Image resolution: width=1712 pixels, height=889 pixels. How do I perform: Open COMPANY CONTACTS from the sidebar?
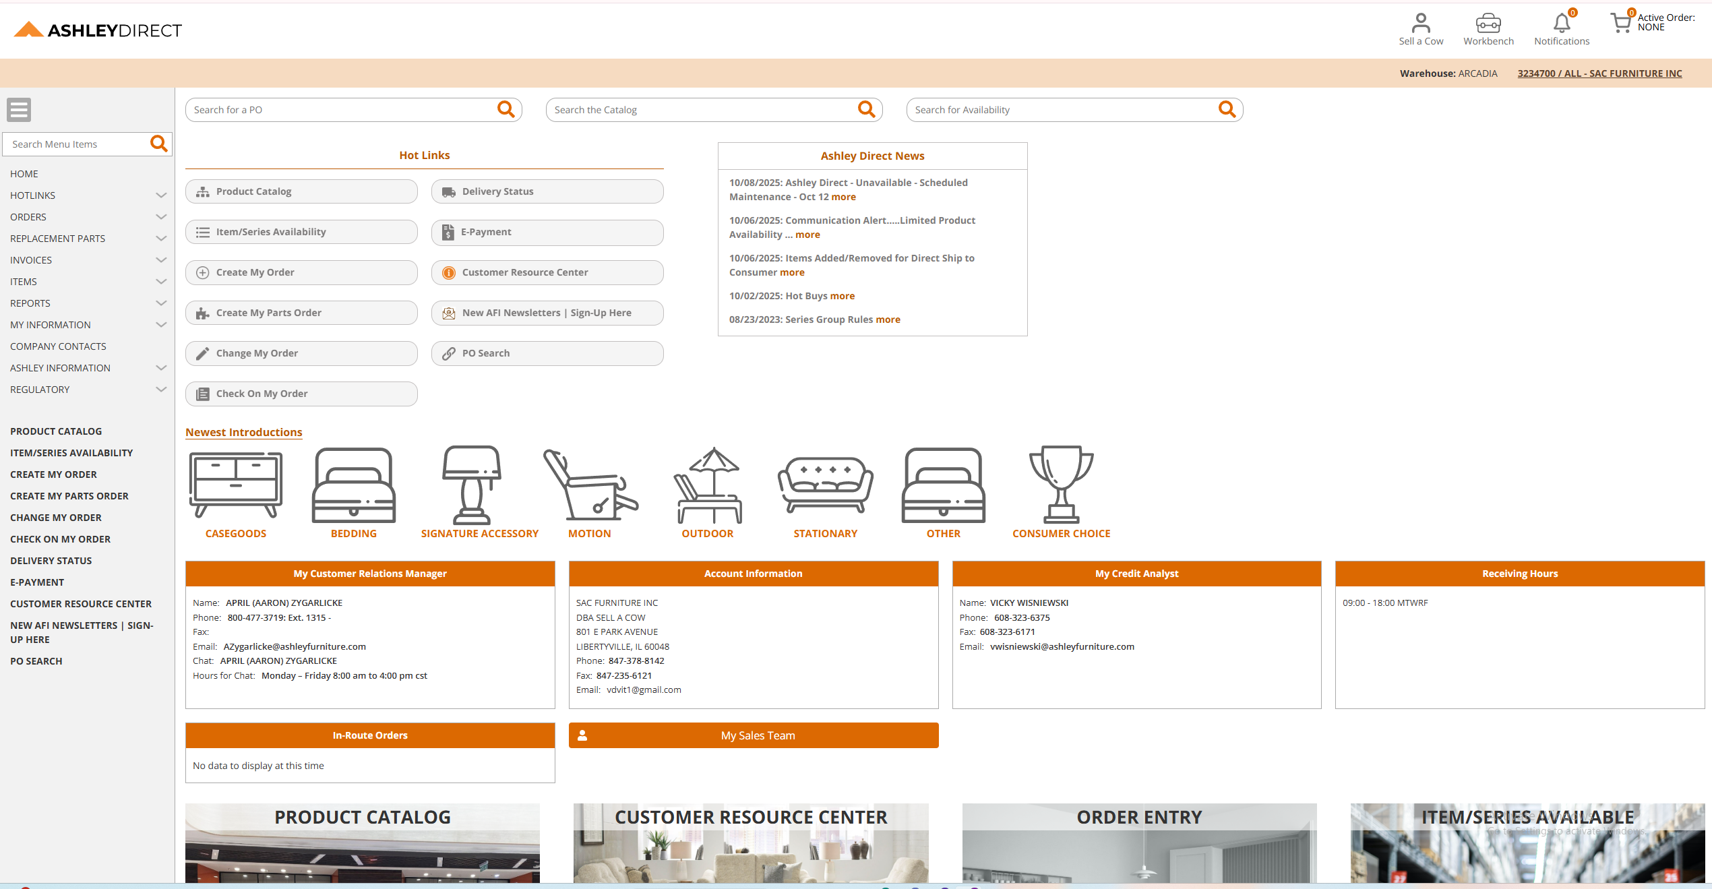(x=58, y=346)
